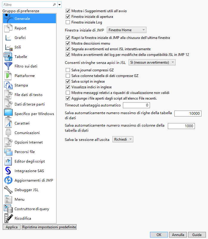Select the Filtro sui dati funnel icon

click(8, 66)
